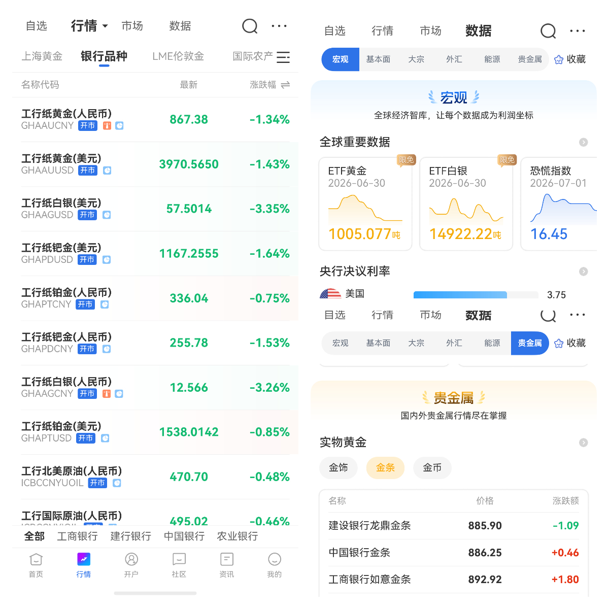Open 数据 in the quotes screen header
Image resolution: width=609 pixels, height=609 pixels.
(x=180, y=26)
